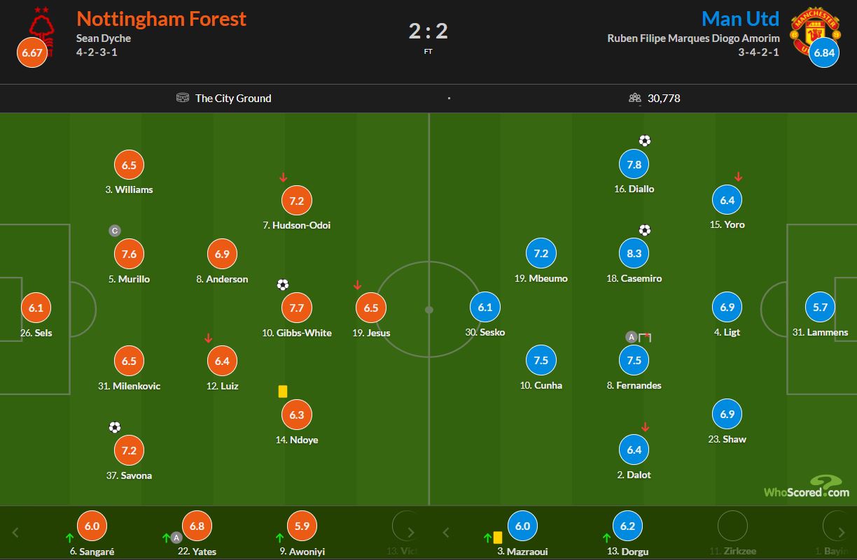The height and width of the screenshot is (560, 857).
Task: Open the Man Utd team name link
Action: (740, 19)
